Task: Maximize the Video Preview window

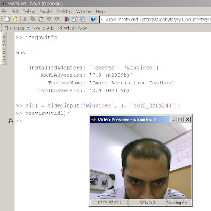Action: tap(180, 120)
